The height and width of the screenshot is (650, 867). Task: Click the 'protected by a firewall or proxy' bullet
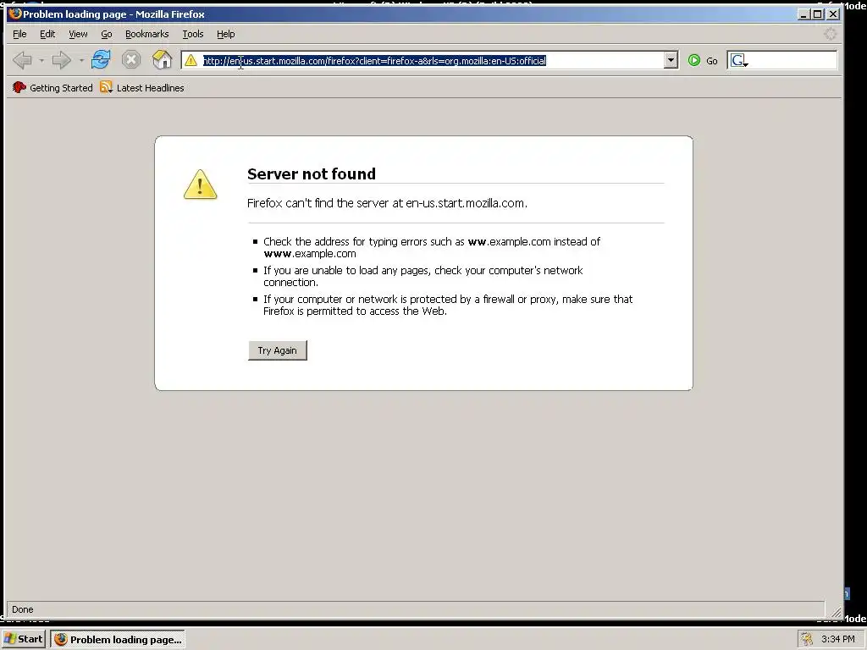point(448,305)
